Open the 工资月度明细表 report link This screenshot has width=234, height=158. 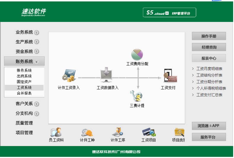209,69
